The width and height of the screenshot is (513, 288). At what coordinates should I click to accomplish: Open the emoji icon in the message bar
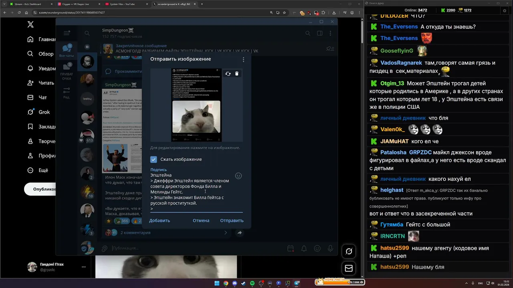pyautogui.click(x=317, y=248)
